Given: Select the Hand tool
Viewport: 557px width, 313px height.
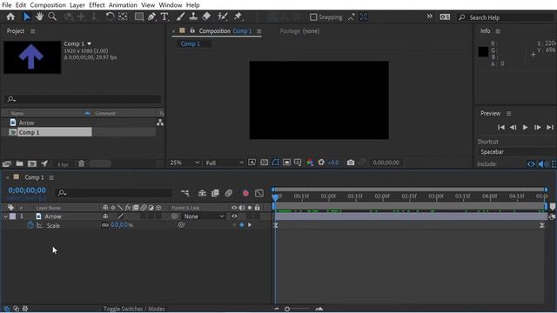Looking at the screenshot, I should click(x=39, y=17).
